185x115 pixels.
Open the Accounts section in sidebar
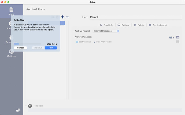pos(10,25)
